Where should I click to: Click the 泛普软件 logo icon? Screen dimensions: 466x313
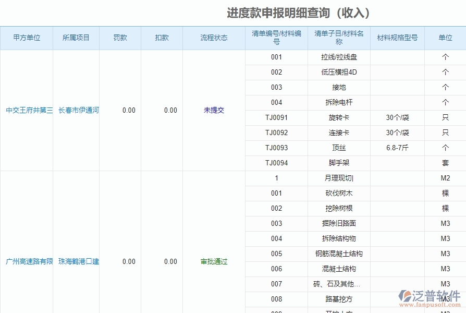point(404,296)
